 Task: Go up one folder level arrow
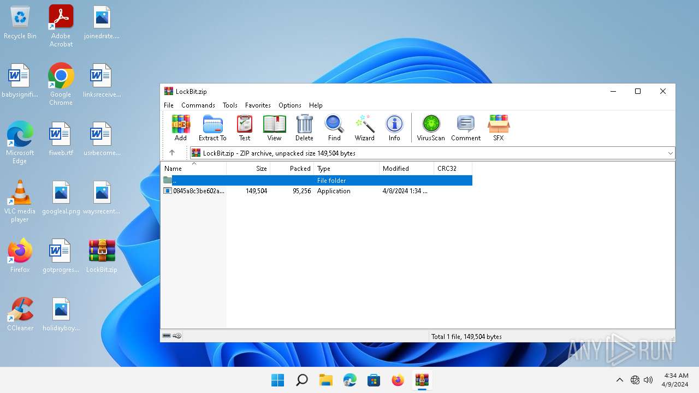click(x=172, y=153)
